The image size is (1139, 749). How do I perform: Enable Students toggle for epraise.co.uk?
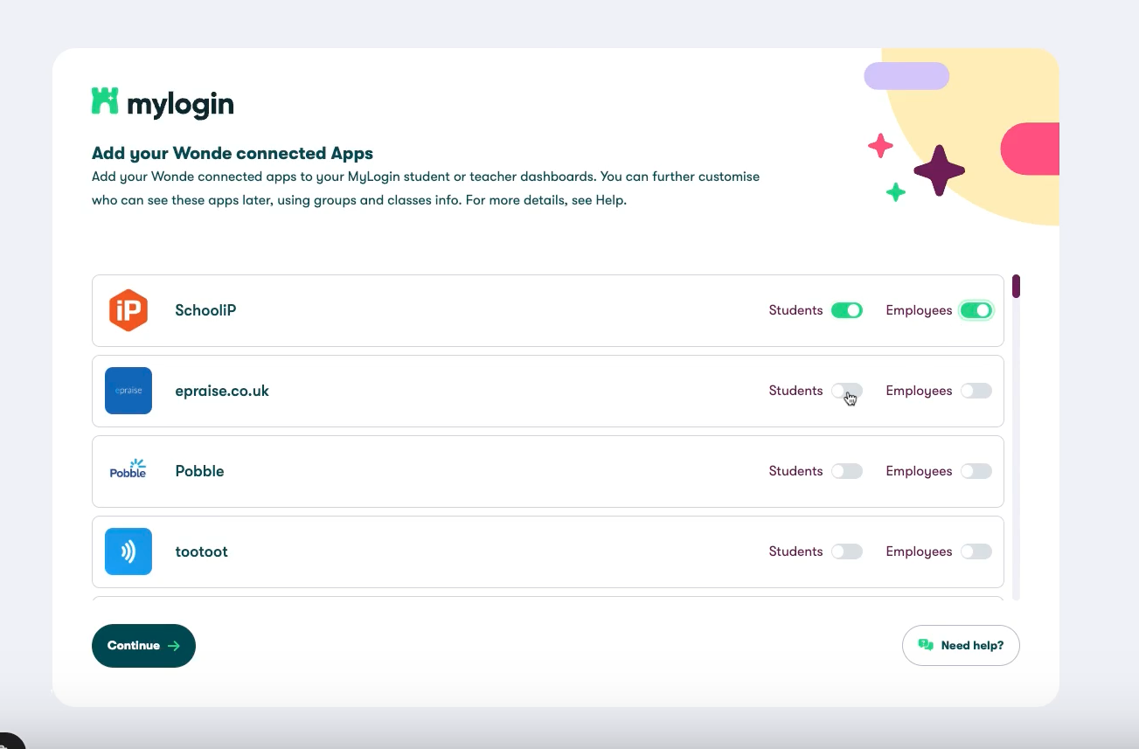point(846,391)
